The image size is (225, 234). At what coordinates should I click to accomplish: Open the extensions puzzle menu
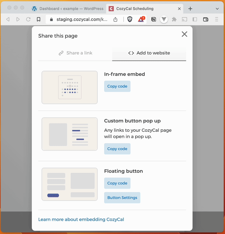pos(174,19)
